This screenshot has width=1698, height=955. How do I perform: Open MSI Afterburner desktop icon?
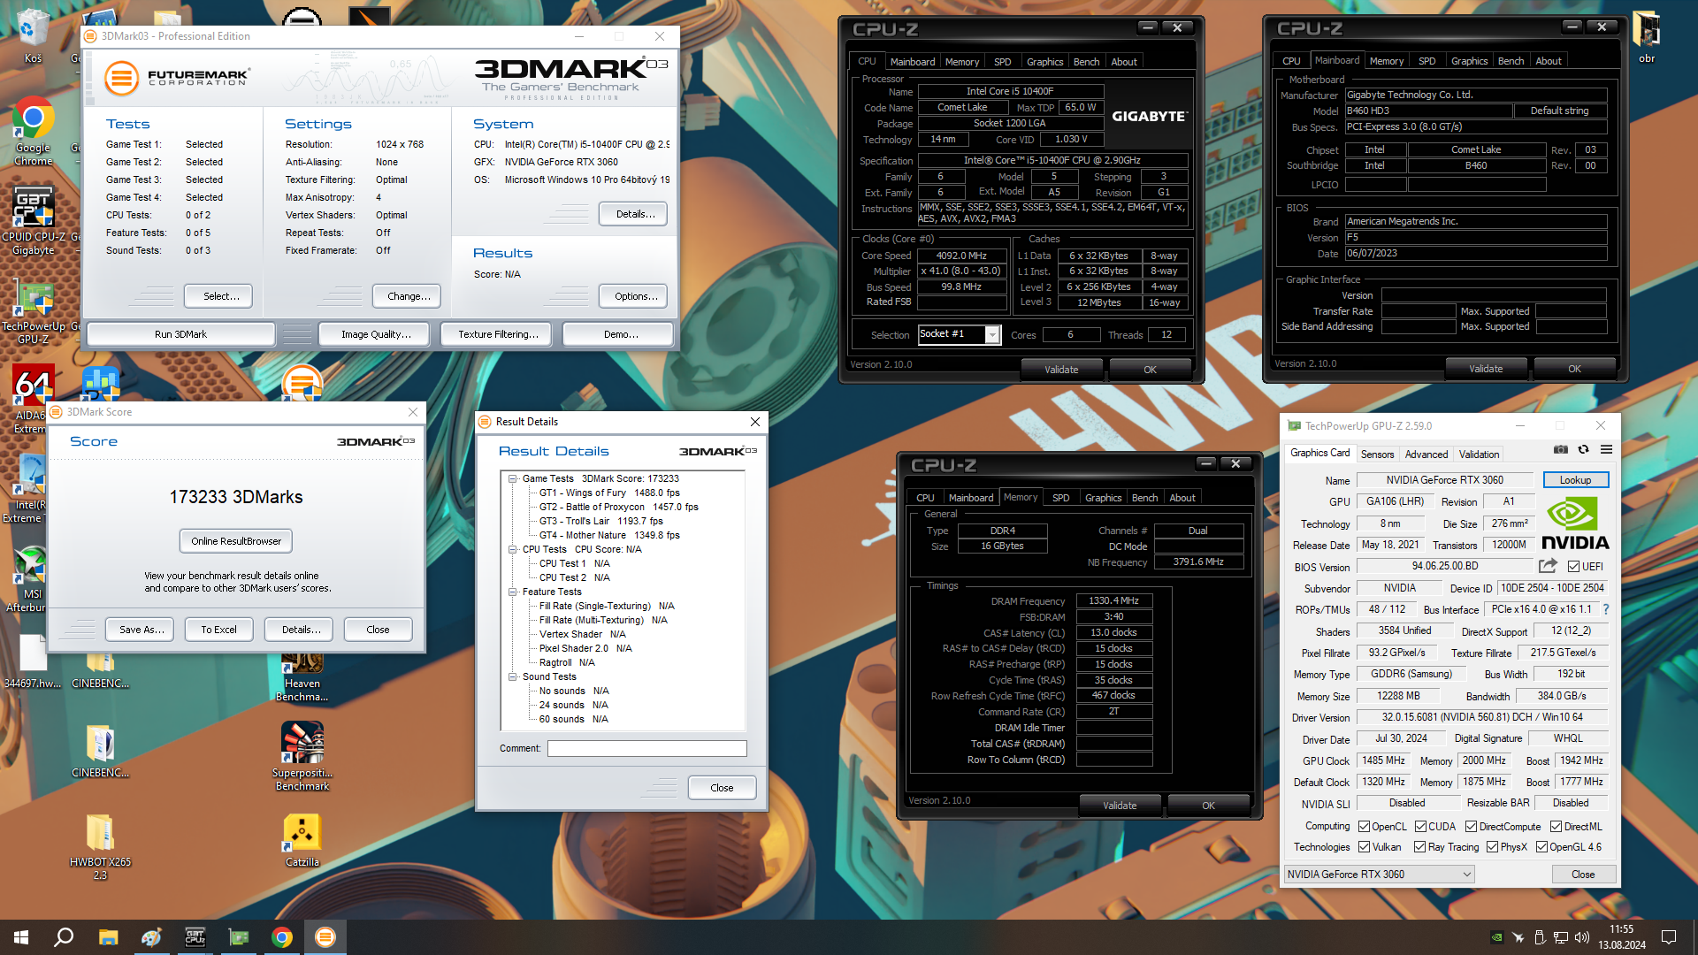point(32,578)
